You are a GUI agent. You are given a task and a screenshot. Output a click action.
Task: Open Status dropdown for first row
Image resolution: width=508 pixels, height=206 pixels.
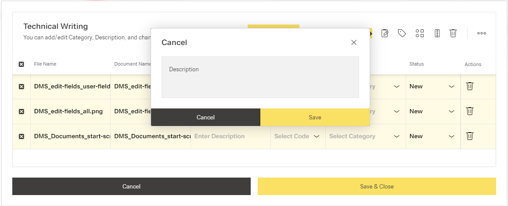pos(432,87)
